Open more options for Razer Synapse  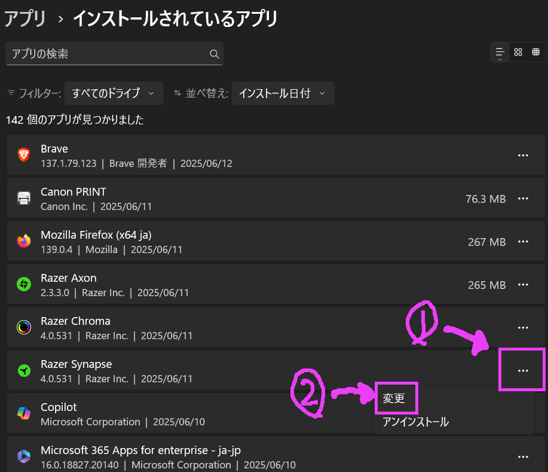tap(523, 370)
